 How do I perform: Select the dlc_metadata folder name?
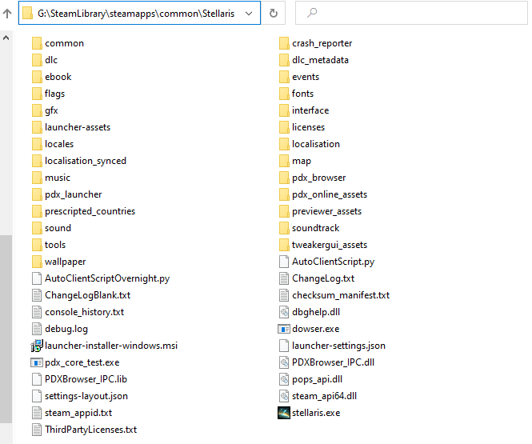tap(320, 60)
